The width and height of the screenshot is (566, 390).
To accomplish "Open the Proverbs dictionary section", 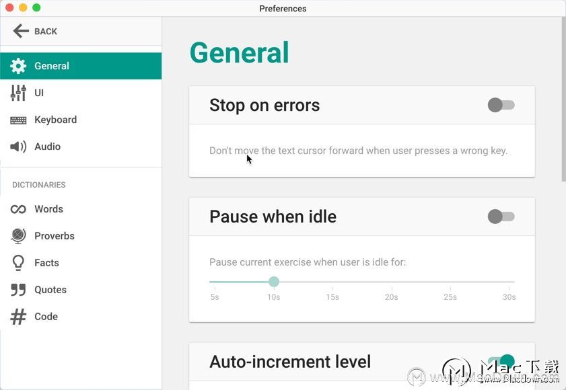I will tap(55, 236).
